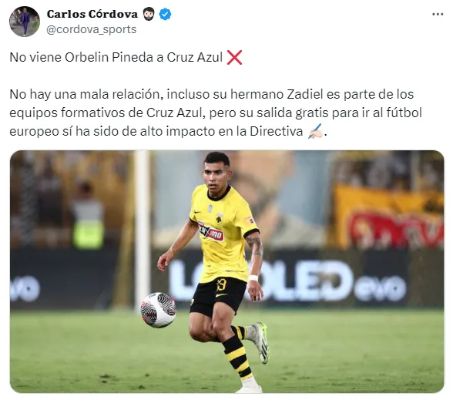Viewport: 453px width, 400px height.
Task: Click the LG OLED advertising board
Action: [x=286, y=280]
